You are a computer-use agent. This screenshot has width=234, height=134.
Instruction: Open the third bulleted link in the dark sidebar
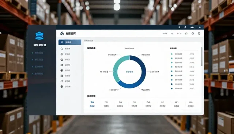pos(39,67)
